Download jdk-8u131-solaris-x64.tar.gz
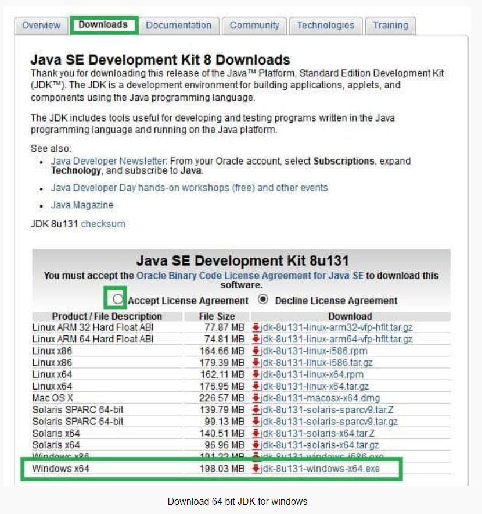This screenshot has height=514, width=482. (319, 445)
